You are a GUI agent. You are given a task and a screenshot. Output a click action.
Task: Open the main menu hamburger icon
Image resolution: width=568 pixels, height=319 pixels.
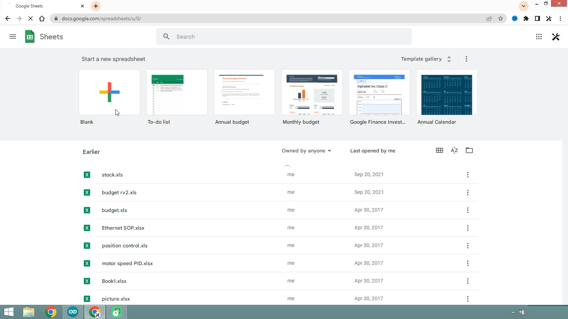coord(13,37)
